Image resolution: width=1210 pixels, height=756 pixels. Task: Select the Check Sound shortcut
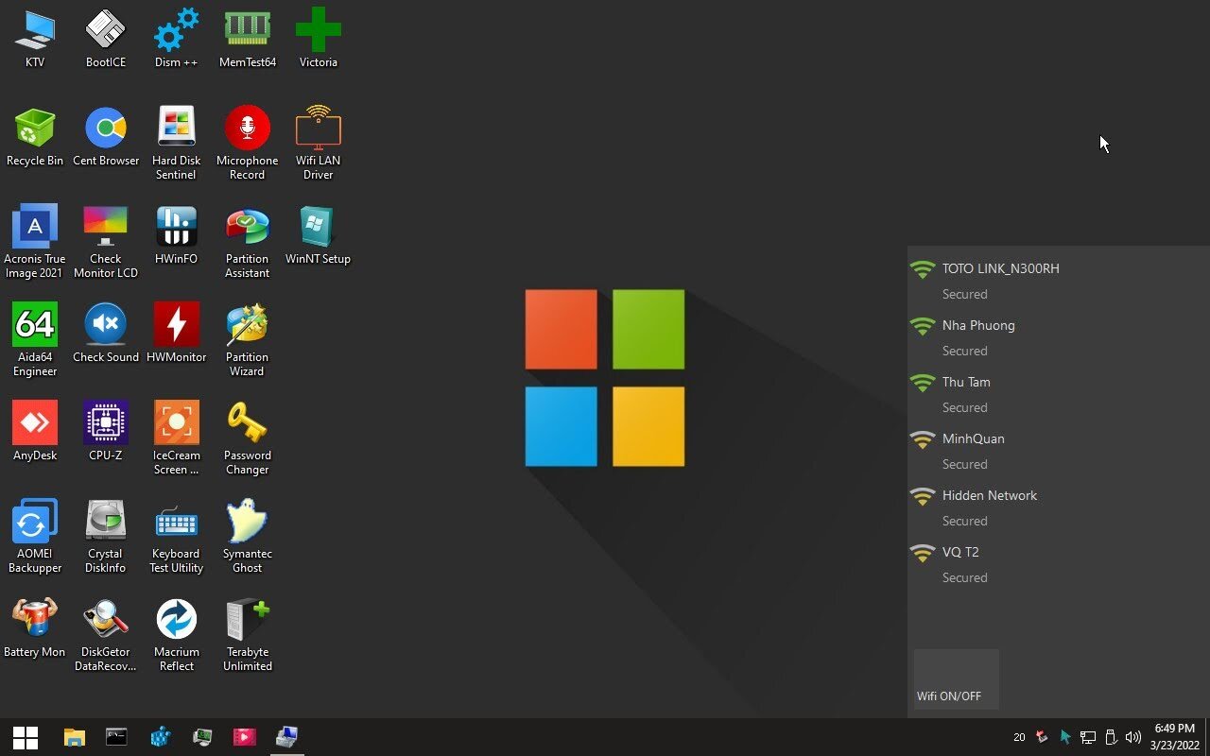click(x=106, y=333)
